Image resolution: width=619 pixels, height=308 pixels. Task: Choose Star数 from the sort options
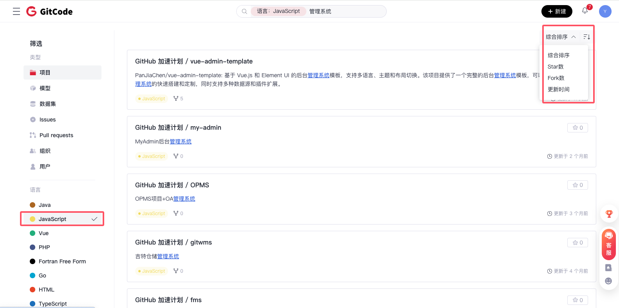556,67
